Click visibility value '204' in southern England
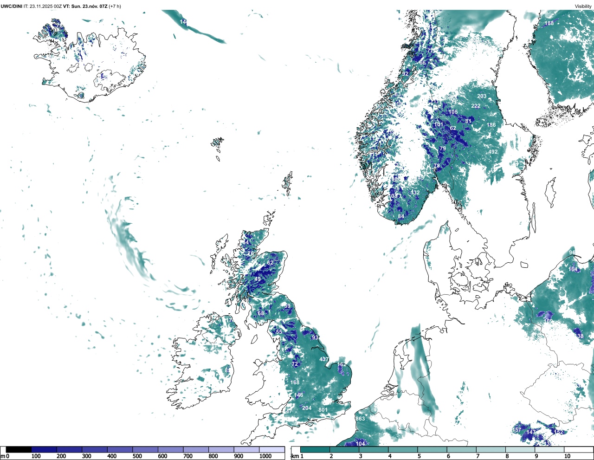The width and height of the screenshot is (594, 460). (x=307, y=408)
